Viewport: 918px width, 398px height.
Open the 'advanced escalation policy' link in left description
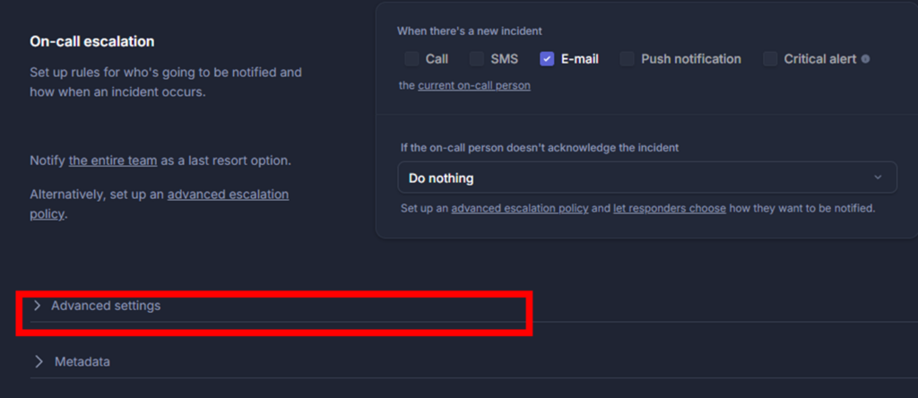(x=228, y=194)
